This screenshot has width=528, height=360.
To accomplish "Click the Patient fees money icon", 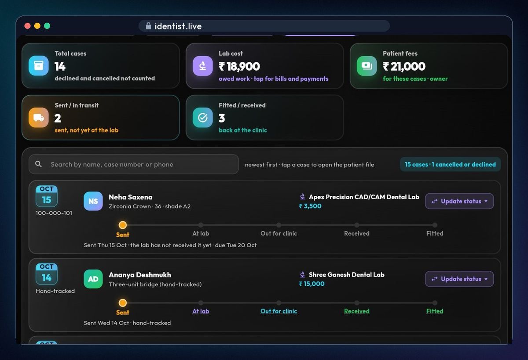I will point(367,66).
